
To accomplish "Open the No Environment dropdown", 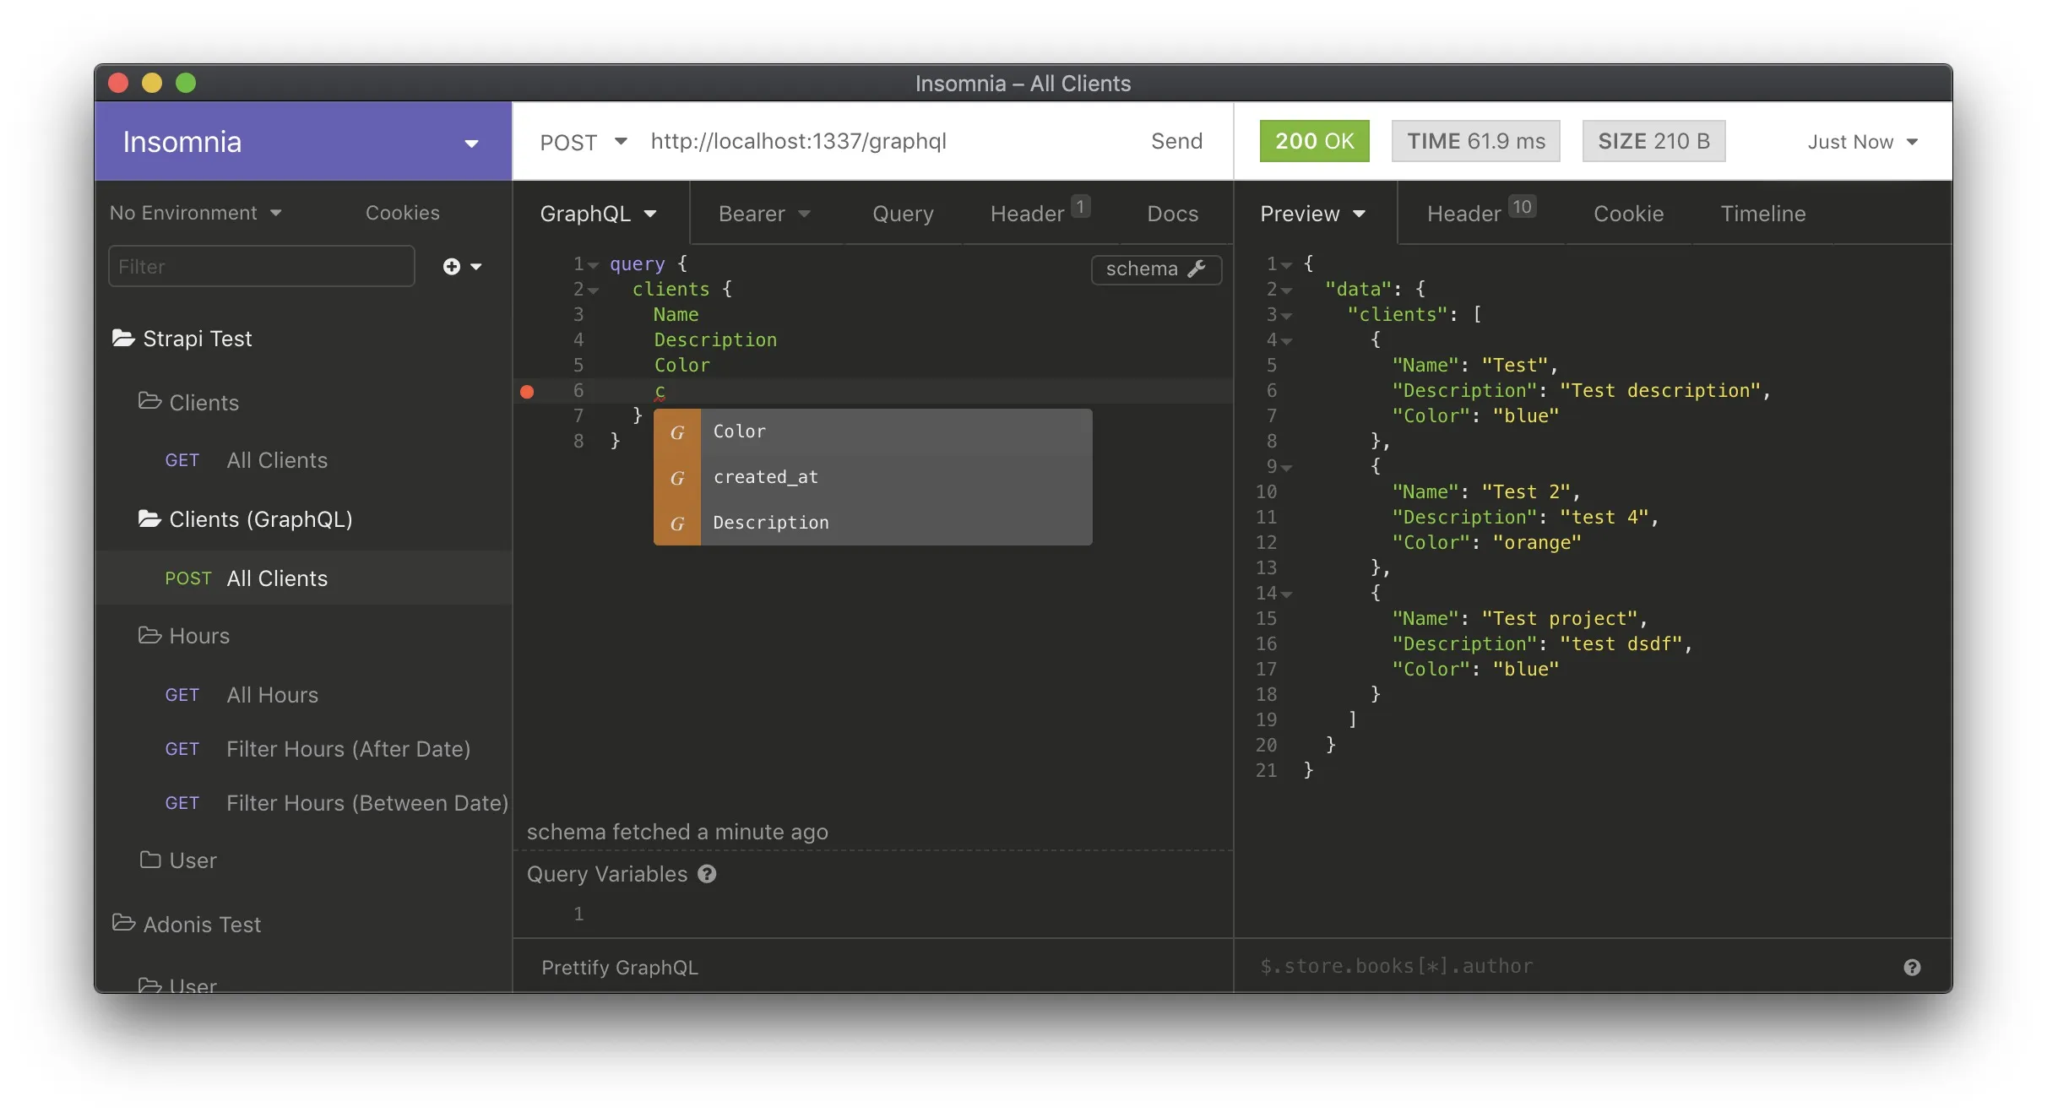I will pos(195,213).
